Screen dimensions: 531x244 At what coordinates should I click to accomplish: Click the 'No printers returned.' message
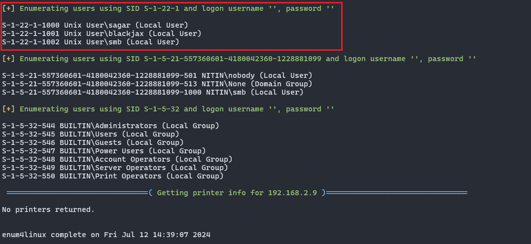48,209
